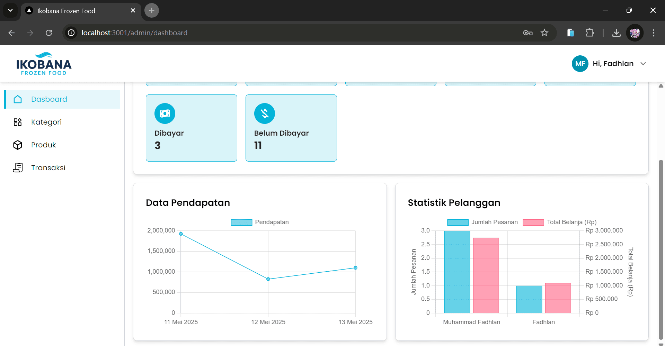Click the Belum Dibayar crossed-dollar icon
The width and height of the screenshot is (665, 346).
point(265,113)
